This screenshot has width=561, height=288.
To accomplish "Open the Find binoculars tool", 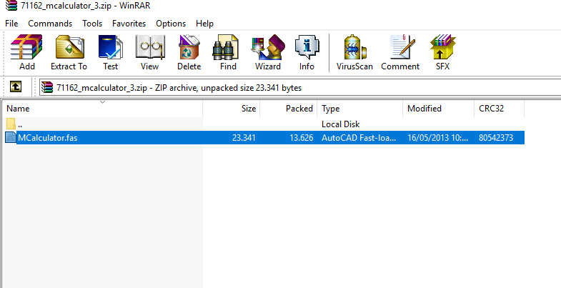I will click(x=228, y=53).
